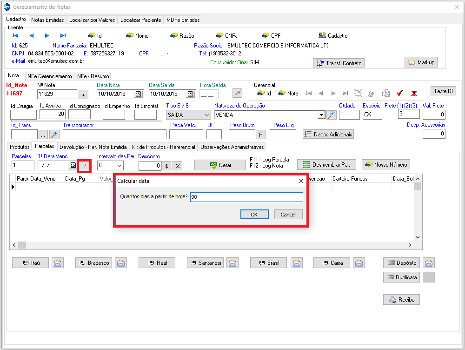Expand the Intervalo das Par. dropdown
This screenshot has width=465, height=350.
pyautogui.click(x=119, y=166)
